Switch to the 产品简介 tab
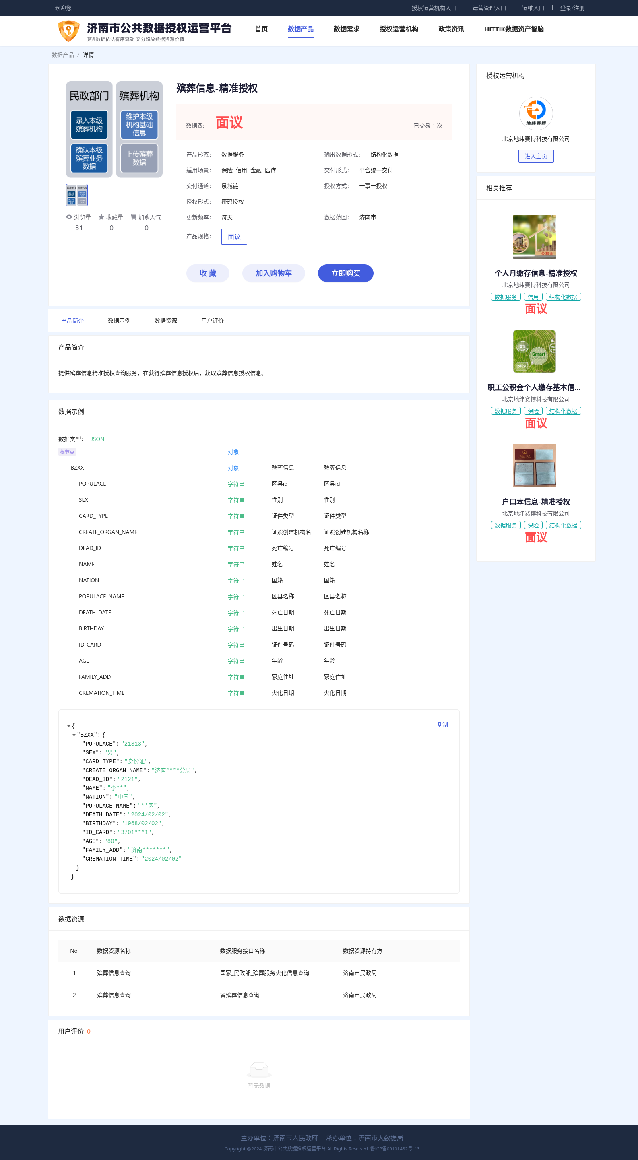This screenshot has height=1160, width=638. 72,321
